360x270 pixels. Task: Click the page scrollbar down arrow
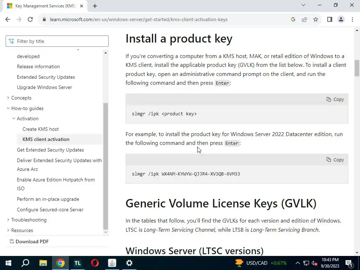tap(357, 253)
